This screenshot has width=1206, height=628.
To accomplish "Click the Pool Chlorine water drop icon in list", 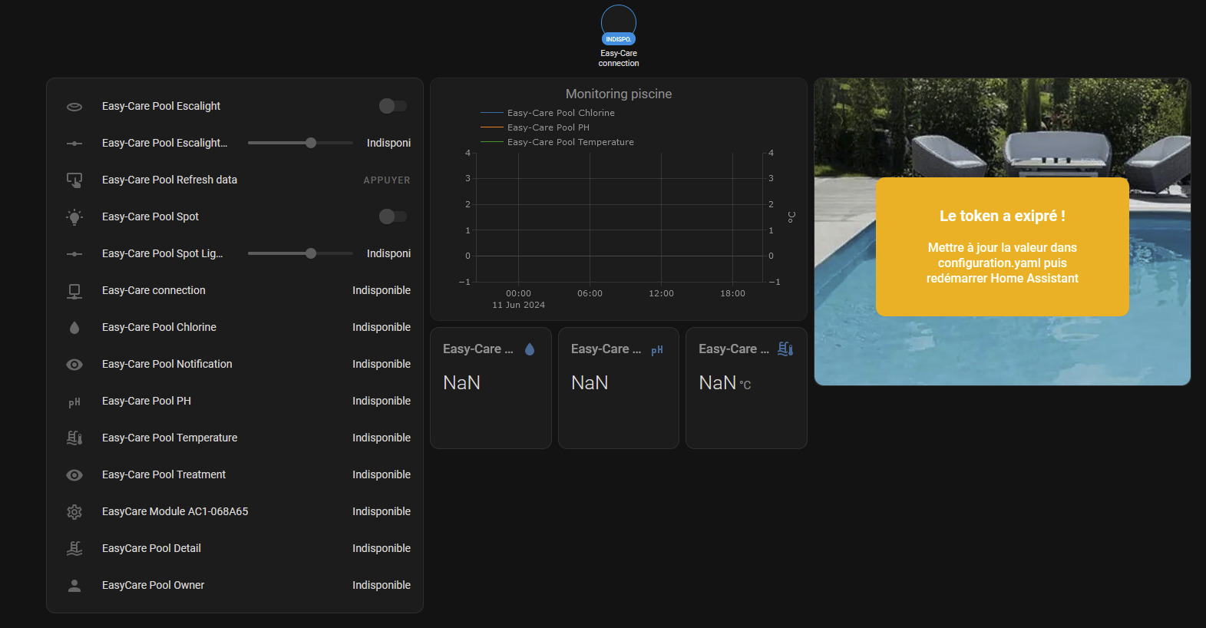I will (74, 328).
